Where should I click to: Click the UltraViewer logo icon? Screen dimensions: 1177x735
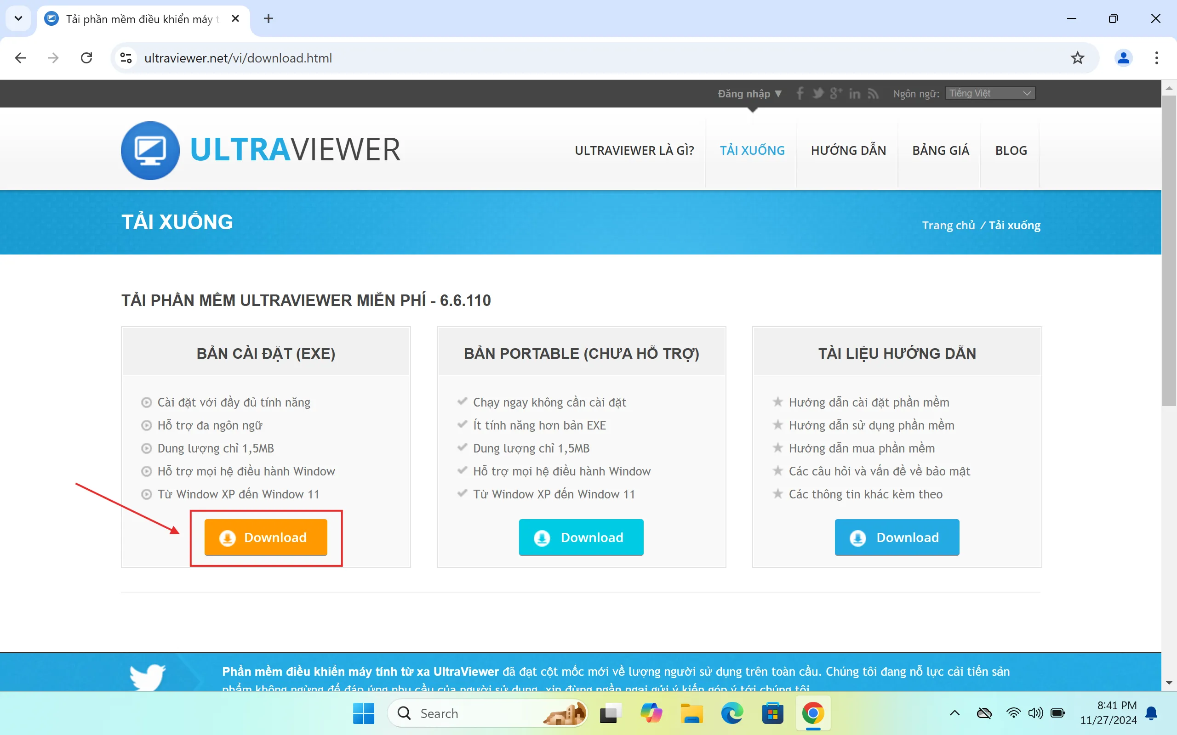tap(150, 151)
